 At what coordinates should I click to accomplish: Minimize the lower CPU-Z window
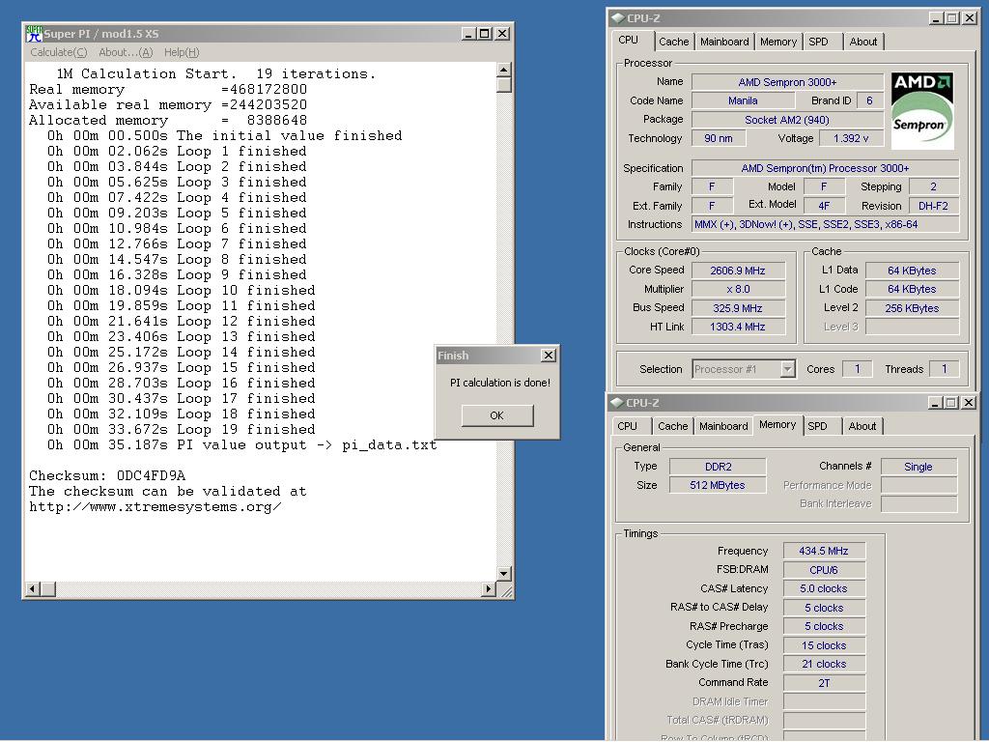[936, 403]
